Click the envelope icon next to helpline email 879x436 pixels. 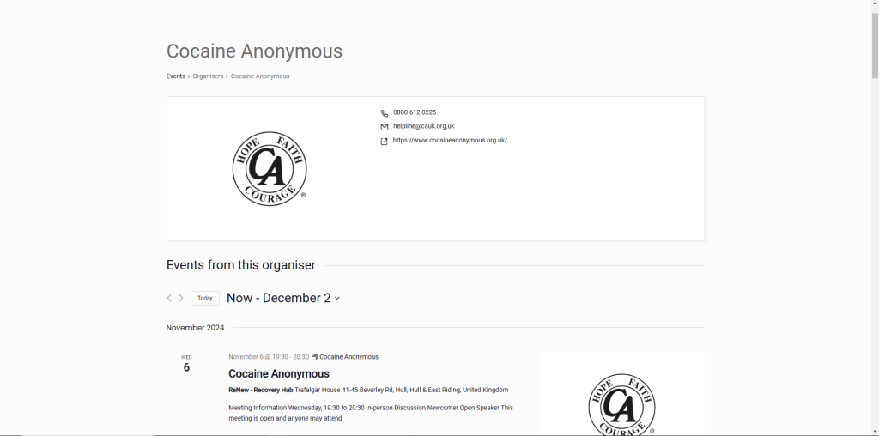pyautogui.click(x=385, y=127)
